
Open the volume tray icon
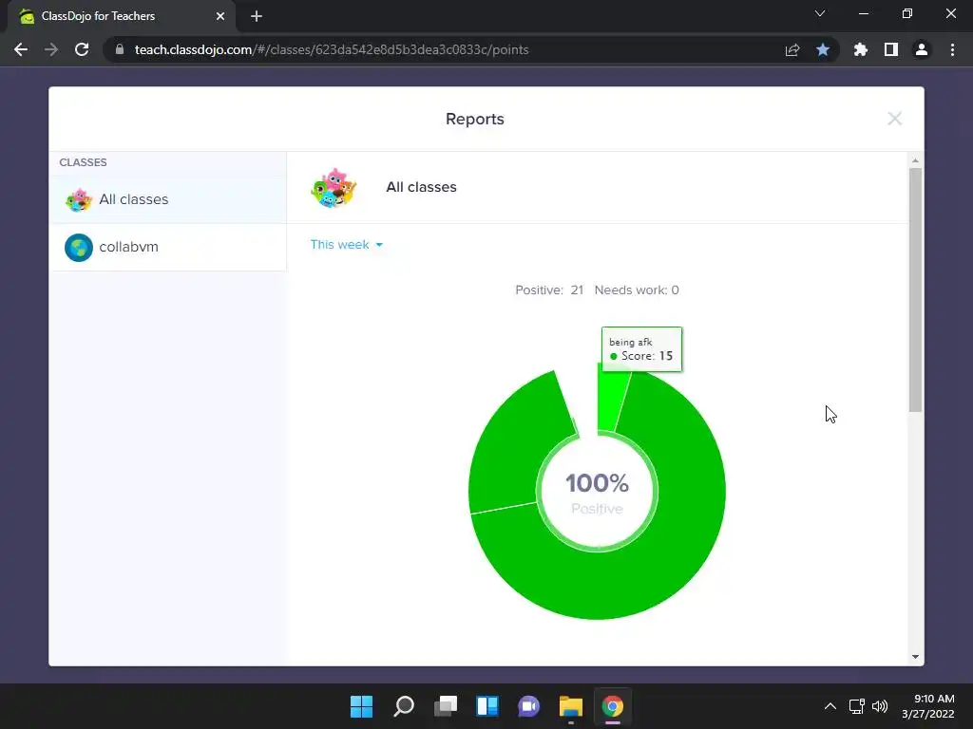tap(880, 706)
